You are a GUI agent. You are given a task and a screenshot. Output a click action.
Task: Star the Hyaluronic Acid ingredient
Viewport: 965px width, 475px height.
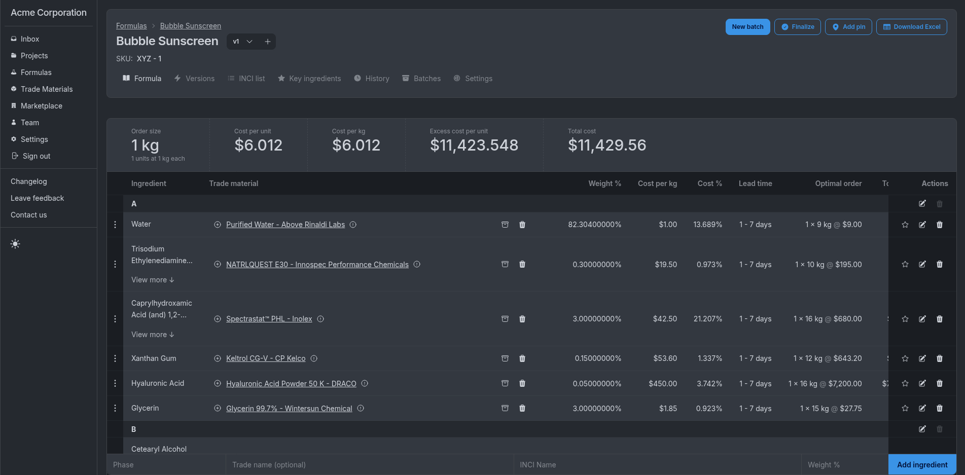pos(905,383)
